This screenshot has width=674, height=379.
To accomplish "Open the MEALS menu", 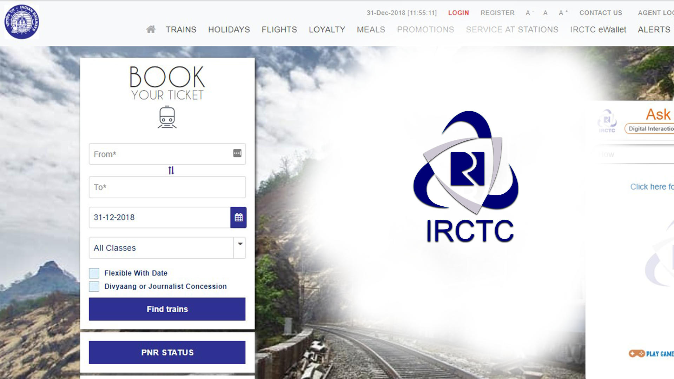I will point(371,29).
